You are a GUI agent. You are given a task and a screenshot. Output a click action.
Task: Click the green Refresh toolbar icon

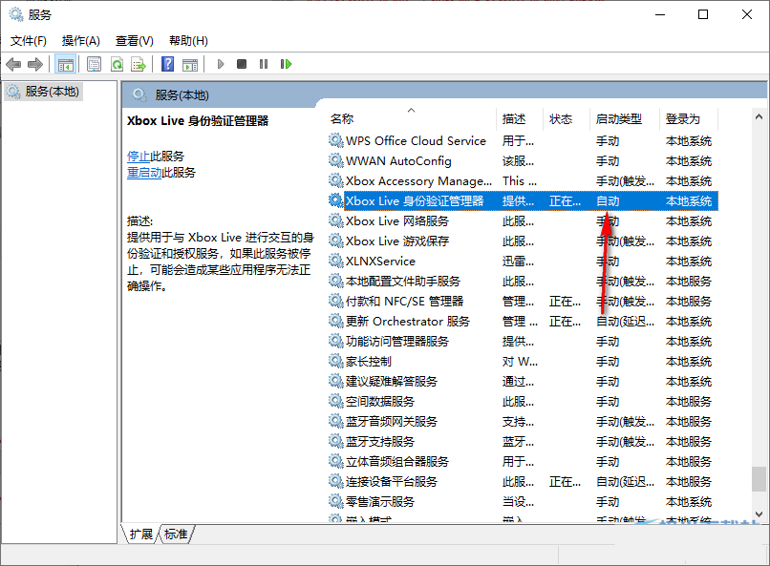[x=117, y=64]
